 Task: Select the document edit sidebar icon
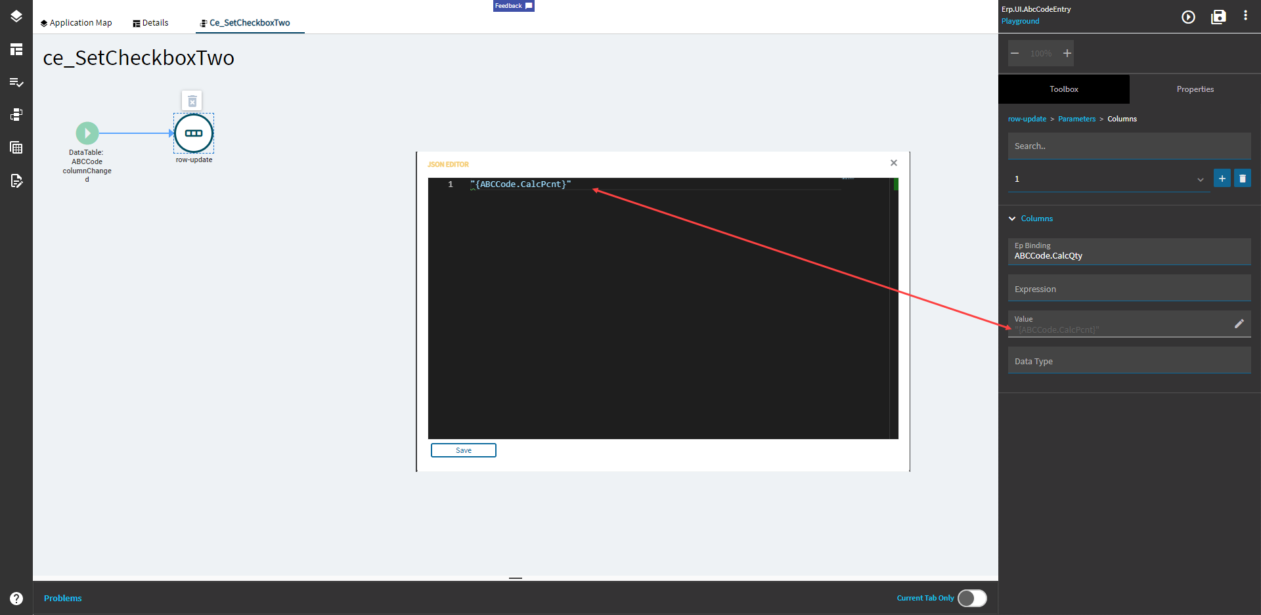(x=16, y=181)
